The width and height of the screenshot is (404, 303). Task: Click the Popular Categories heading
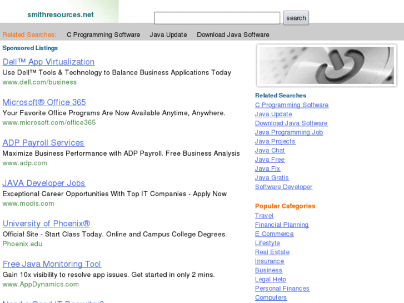pyautogui.click(x=285, y=206)
